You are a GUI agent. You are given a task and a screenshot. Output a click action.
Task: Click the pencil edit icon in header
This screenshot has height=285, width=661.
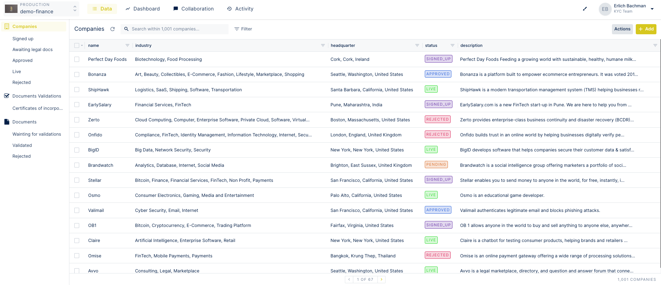(x=585, y=9)
